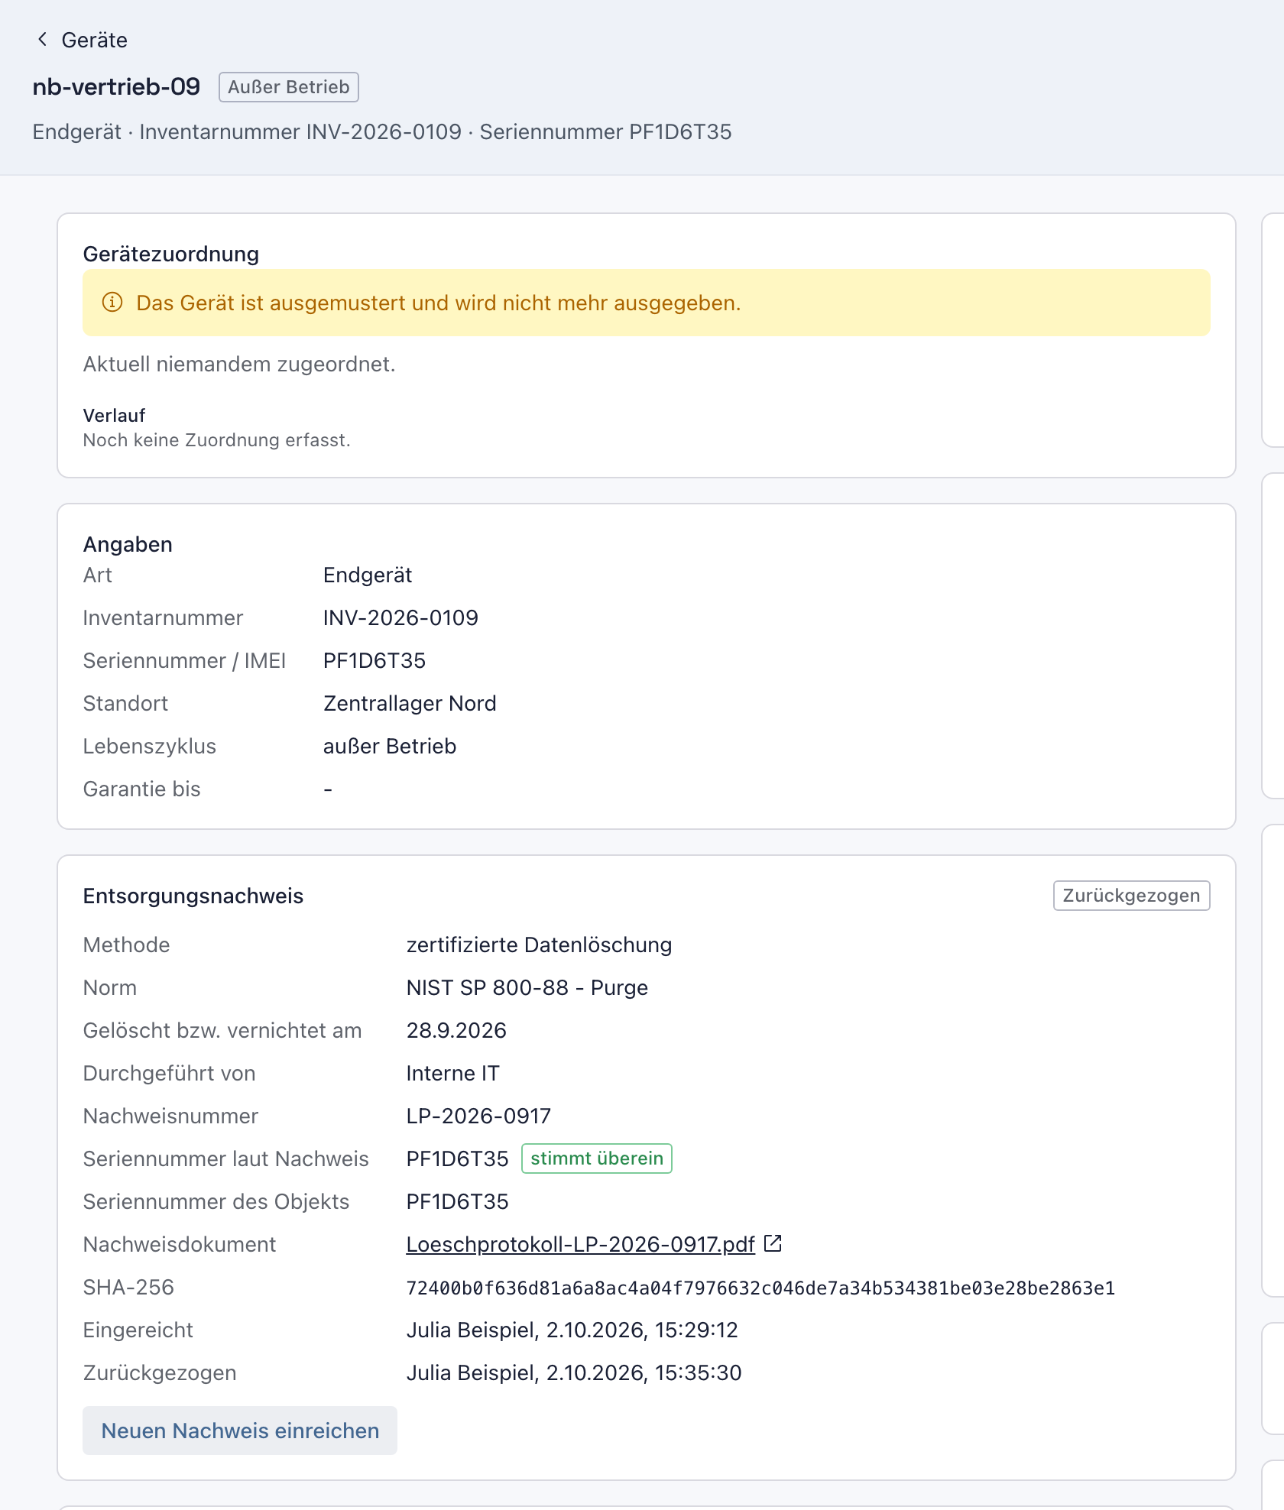Click the Nachweisnummer value LP-2026-0917

pyautogui.click(x=478, y=1116)
